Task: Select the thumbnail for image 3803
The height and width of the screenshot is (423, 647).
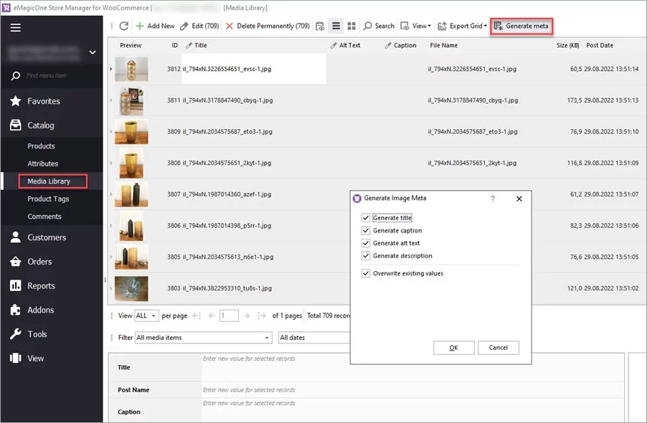Action: (x=131, y=288)
